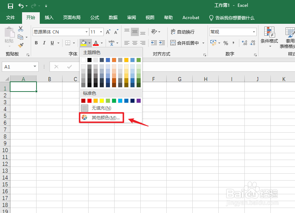Switch to the 数据 tab
Screen dimensions: 295x213
pos(113,18)
